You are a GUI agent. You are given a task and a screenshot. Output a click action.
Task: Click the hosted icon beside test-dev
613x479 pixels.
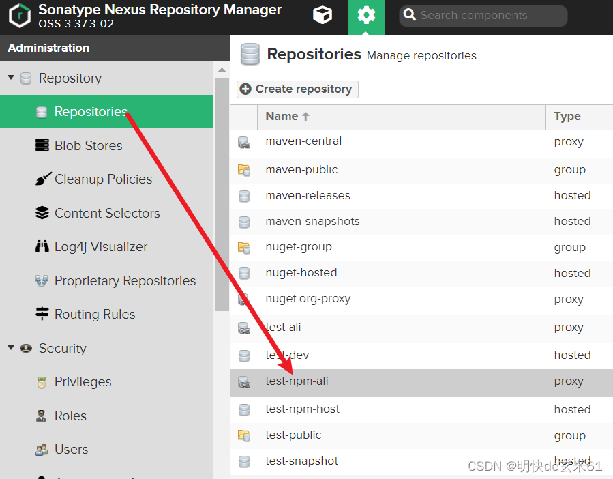(244, 355)
